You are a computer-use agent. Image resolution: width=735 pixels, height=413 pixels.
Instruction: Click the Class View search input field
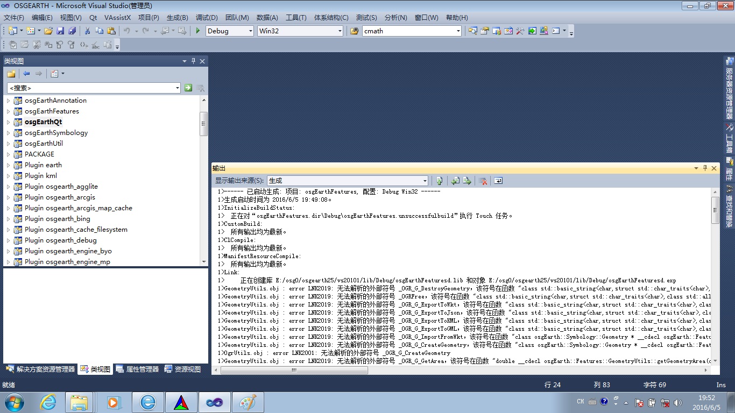[90, 88]
